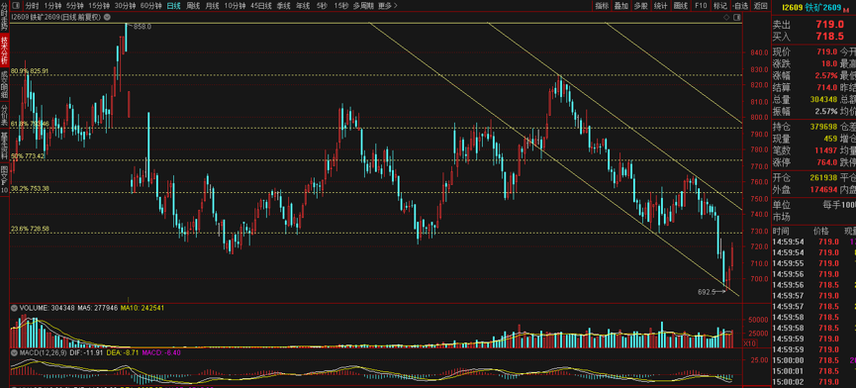Click the 指标 indicator button
The image size is (856, 388).
click(602, 6)
